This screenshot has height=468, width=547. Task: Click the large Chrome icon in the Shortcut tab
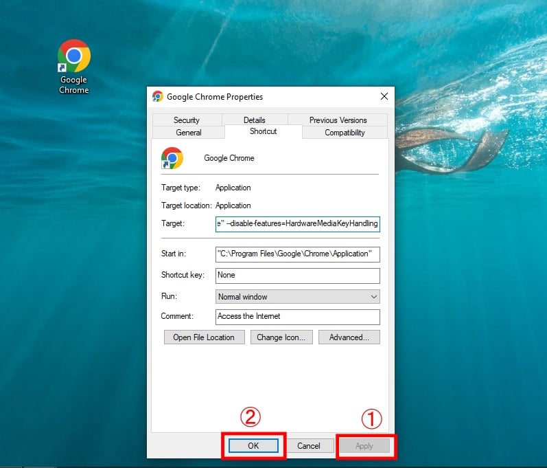point(172,158)
